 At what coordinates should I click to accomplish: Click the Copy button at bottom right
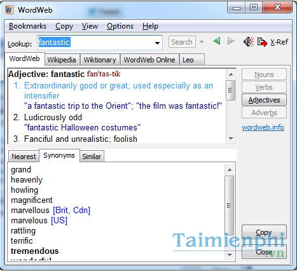tap(264, 232)
